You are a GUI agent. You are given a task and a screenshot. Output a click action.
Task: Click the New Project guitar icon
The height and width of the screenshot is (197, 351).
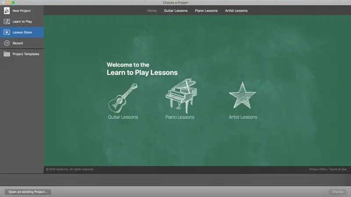click(x=7, y=11)
